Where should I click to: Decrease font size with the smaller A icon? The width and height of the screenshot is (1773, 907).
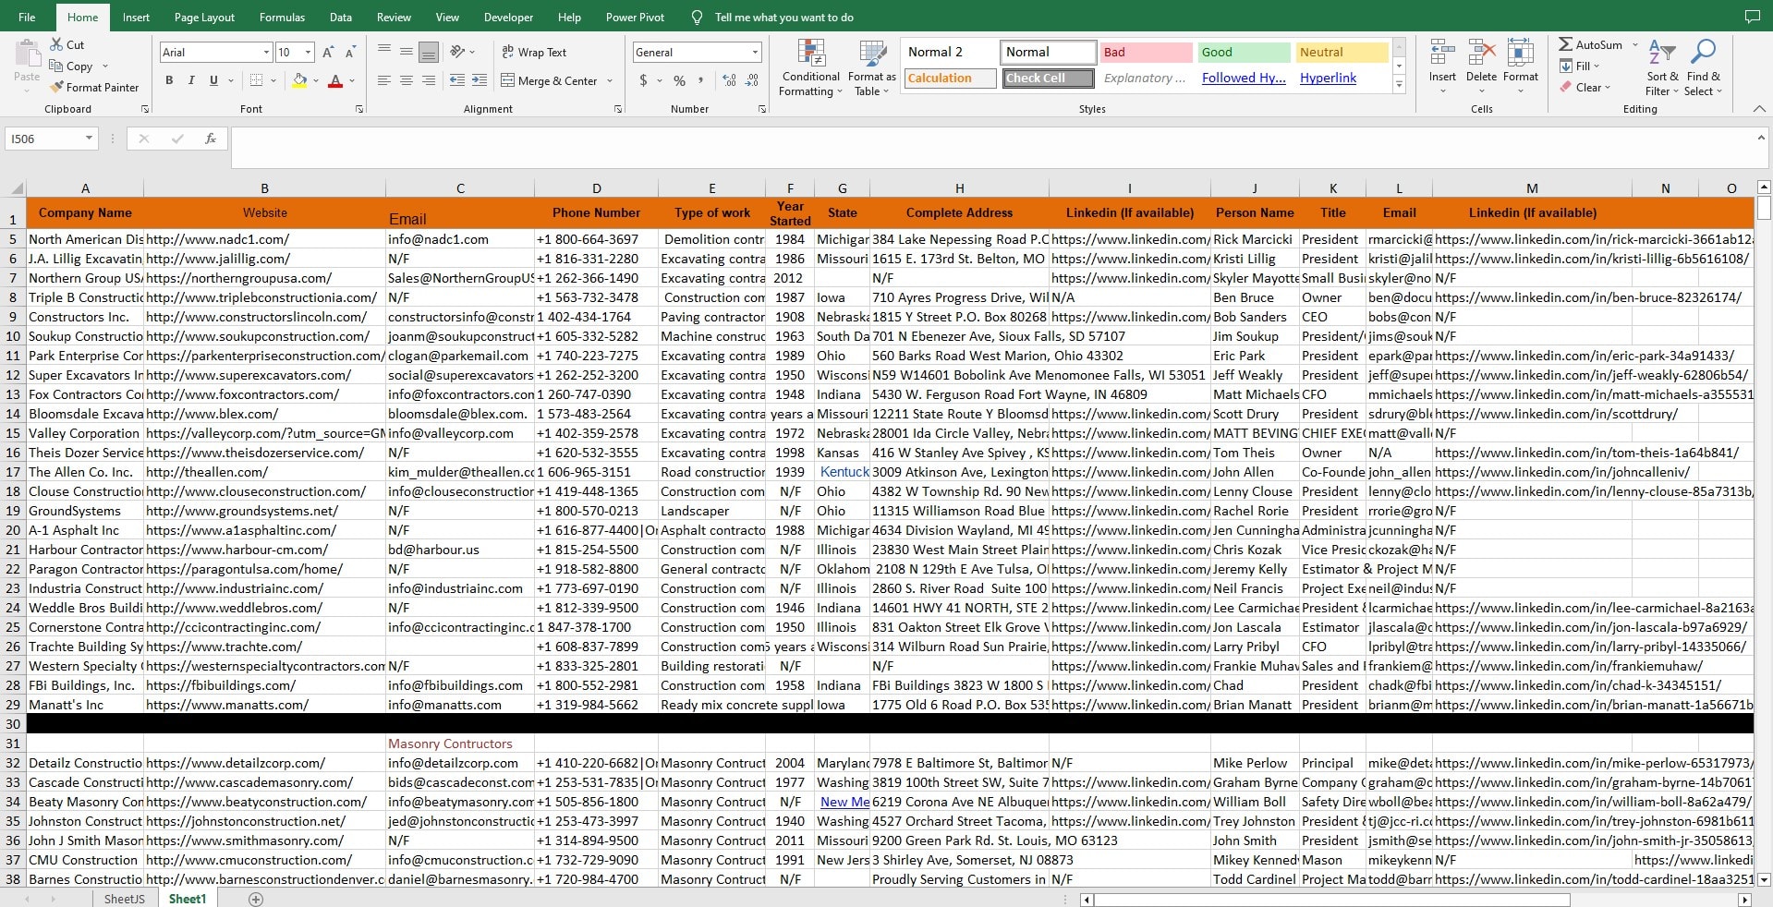click(x=350, y=53)
